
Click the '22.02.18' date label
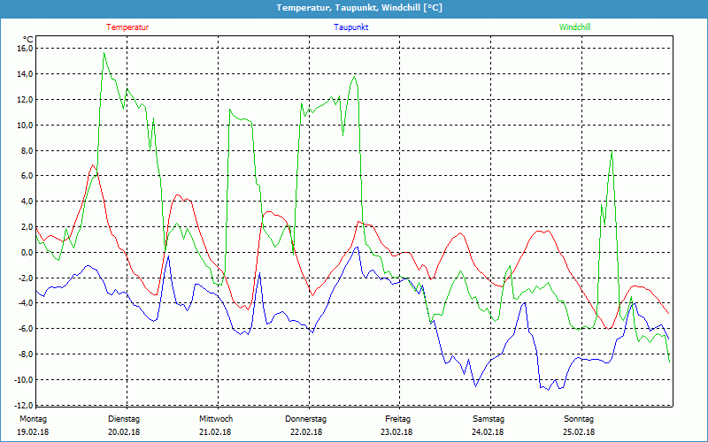point(306,432)
